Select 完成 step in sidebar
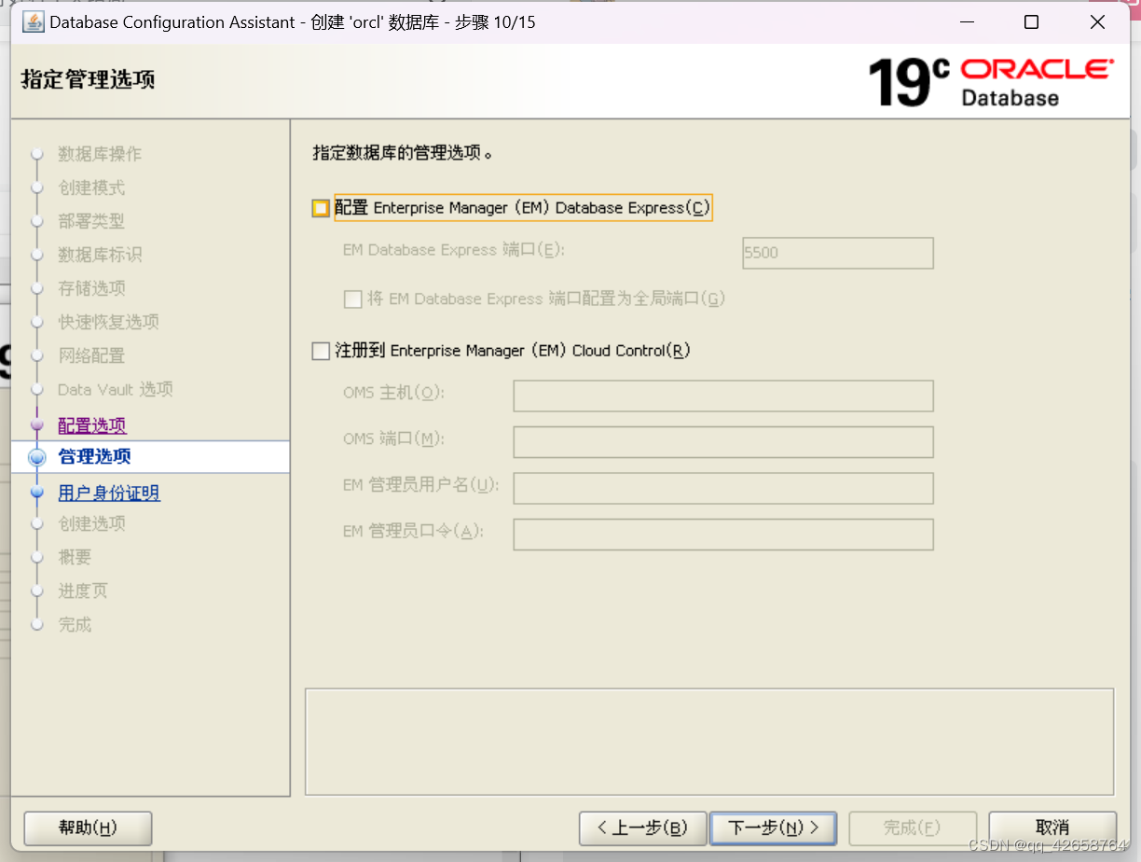Image resolution: width=1141 pixels, height=862 pixels. click(75, 624)
